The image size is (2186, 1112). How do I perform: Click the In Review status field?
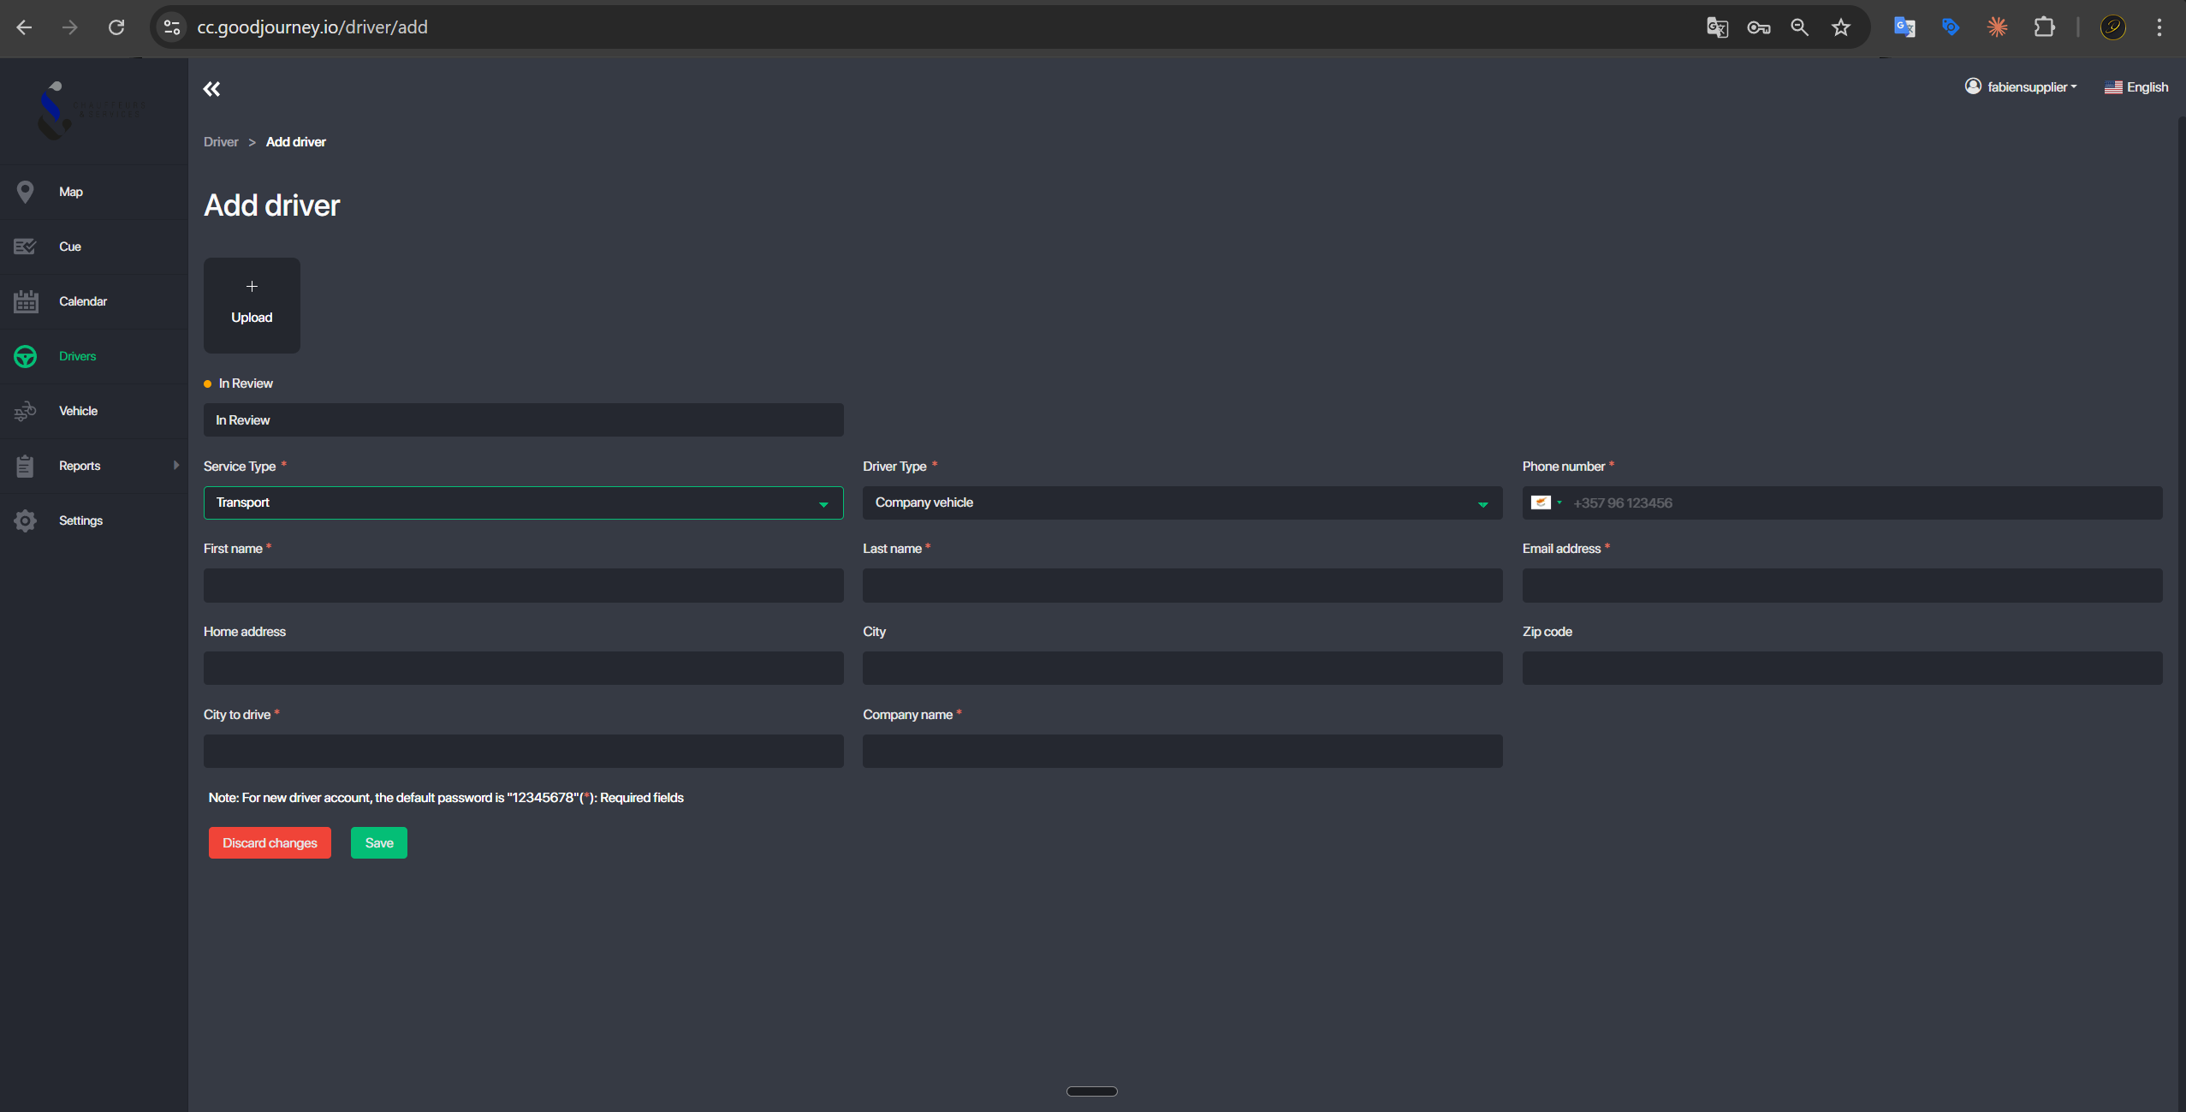click(x=523, y=420)
